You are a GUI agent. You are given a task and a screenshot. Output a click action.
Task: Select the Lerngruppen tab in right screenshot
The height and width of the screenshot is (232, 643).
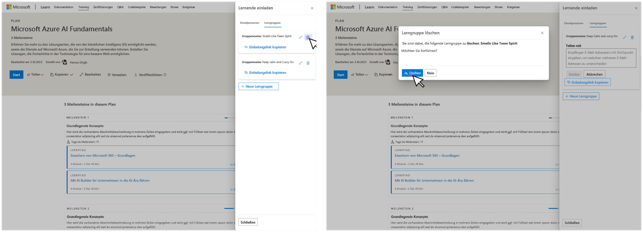click(x=598, y=23)
